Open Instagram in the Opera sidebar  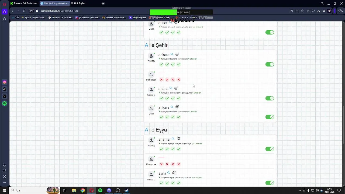(4, 82)
